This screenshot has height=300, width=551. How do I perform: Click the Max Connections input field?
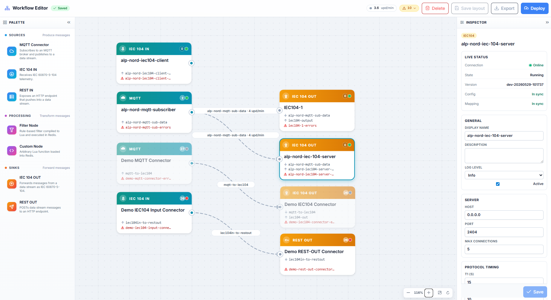tap(504, 249)
